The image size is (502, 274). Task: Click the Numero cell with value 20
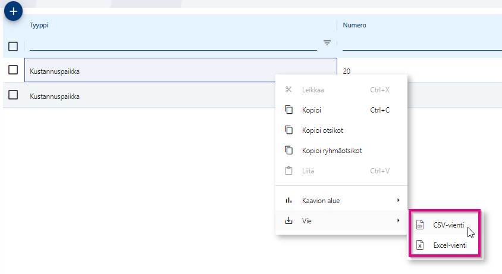pos(347,71)
